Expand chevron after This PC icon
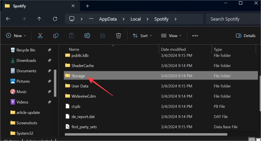This screenshot has width=261, height=141. [x=82, y=19]
